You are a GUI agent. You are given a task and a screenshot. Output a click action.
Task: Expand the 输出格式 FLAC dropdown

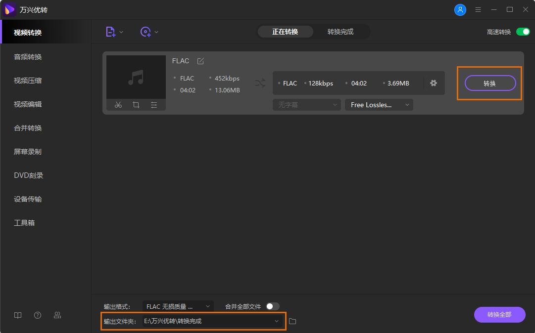click(x=178, y=306)
